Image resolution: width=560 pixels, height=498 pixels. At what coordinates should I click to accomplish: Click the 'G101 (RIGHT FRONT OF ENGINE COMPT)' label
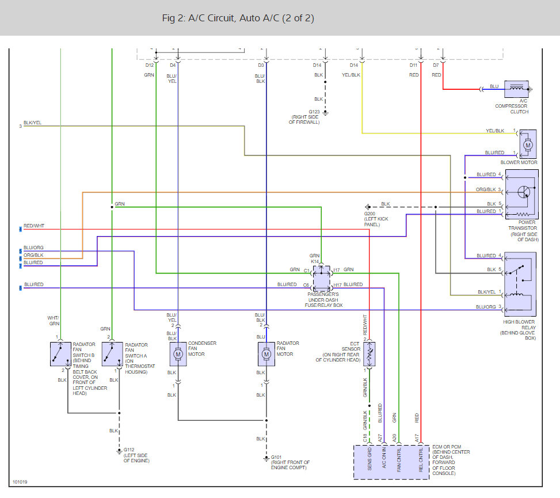pyautogui.click(x=290, y=462)
